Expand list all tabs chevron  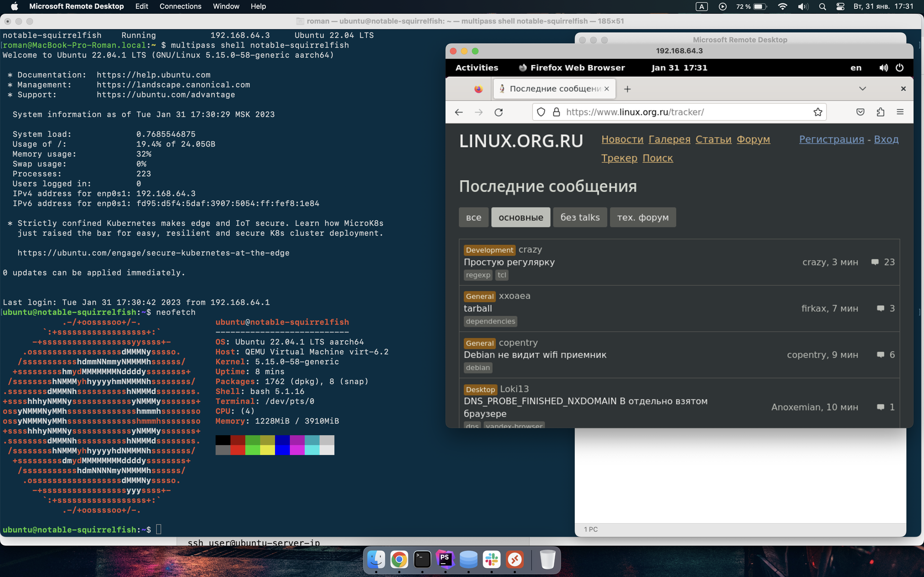pyautogui.click(x=862, y=88)
